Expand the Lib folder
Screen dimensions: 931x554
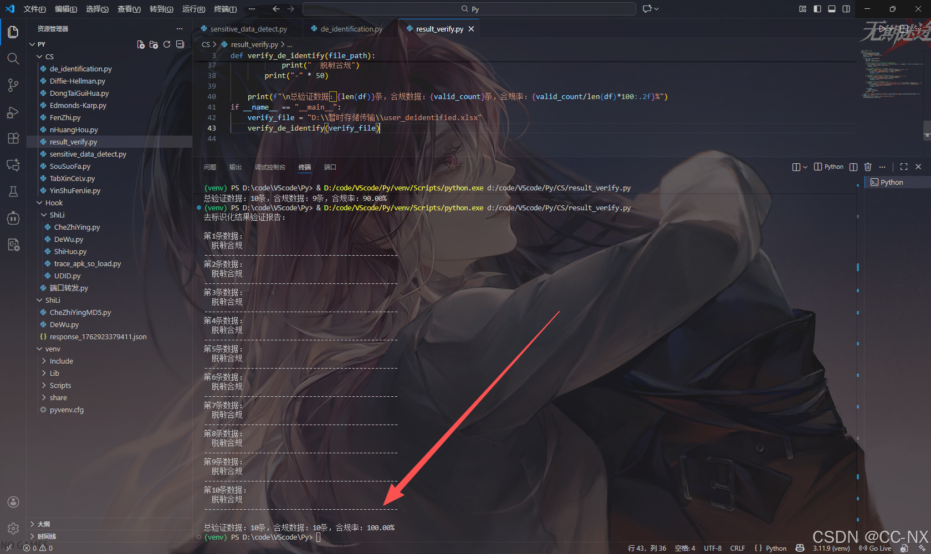pos(54,373)
